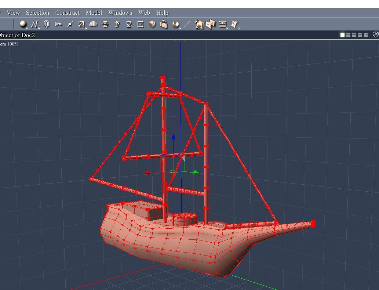Click the grayed-out brush tool icon

pos(187,24)
